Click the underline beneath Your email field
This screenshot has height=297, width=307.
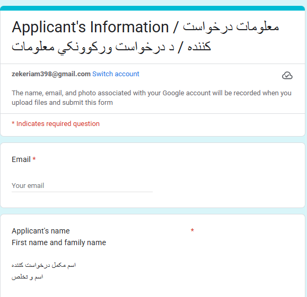(82, 192)
